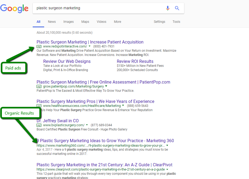Click 'This 12-part guide' snippet text
The width and height of the screenshot is (249, 179).
[106, 176]
